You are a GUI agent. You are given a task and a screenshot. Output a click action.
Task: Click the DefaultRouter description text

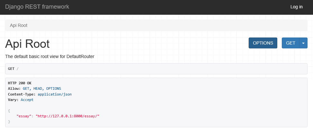50,56
